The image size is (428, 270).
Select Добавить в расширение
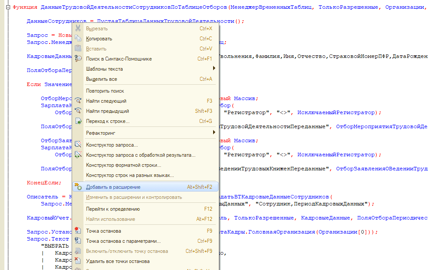click(x=145, y=187)
